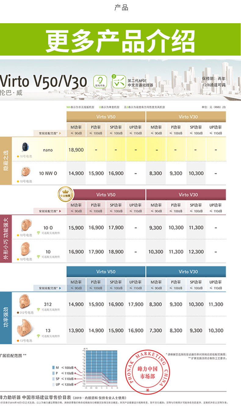The width and height of the screenshot is (241, 409).
Task: Click the gold Virto V30 header
Action: (x=186, y=117)
